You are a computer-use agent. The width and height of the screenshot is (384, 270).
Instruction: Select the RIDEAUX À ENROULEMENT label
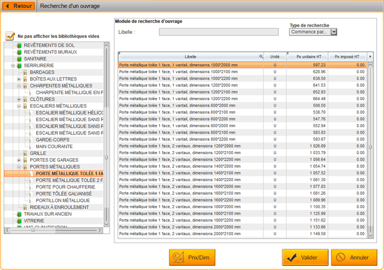(59, 207)
